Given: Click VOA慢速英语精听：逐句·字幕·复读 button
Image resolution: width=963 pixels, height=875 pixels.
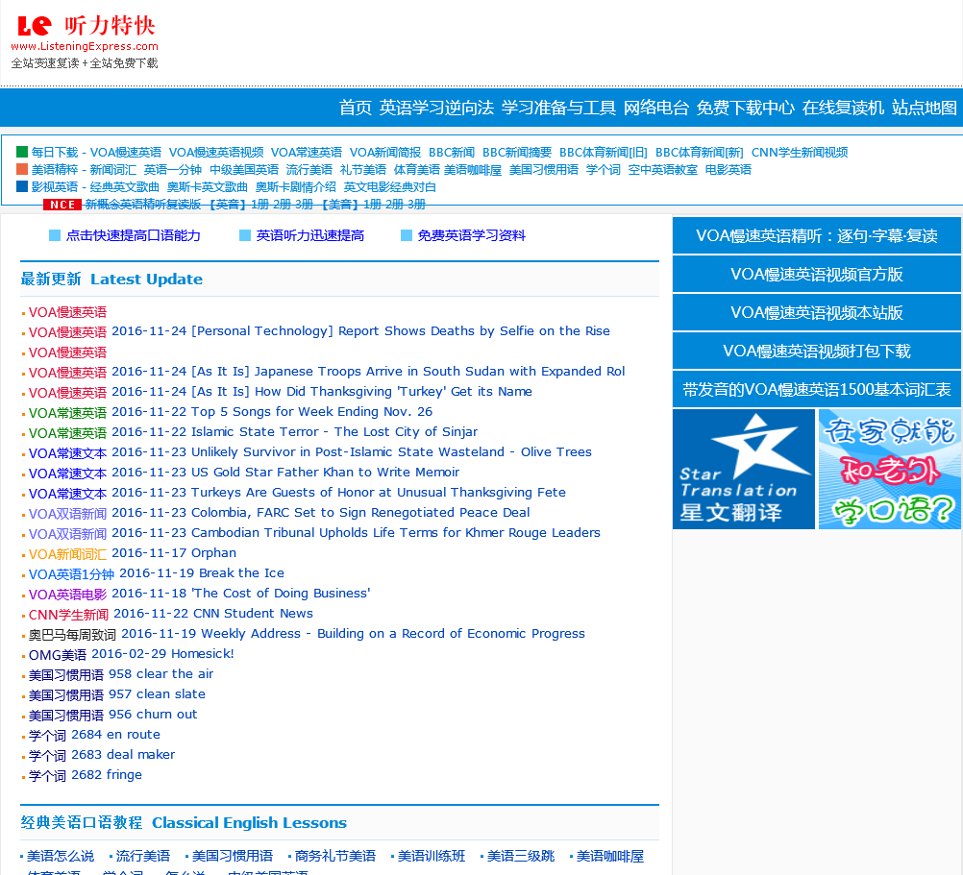Looking at the screenshot, I should (x=816, y=235).
